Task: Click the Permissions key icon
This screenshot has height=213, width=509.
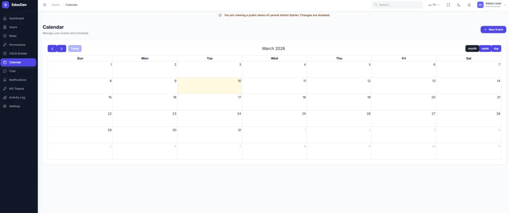Action: [x=5, y=45]
